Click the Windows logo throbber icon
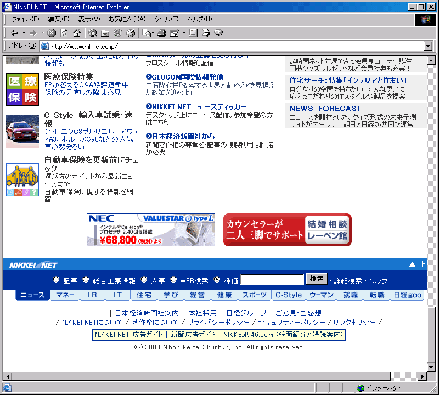Viewport: 439px width, 395px height. coord(425,20)
